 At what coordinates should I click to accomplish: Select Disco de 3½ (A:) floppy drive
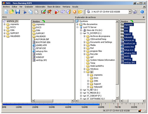point(94,30)
